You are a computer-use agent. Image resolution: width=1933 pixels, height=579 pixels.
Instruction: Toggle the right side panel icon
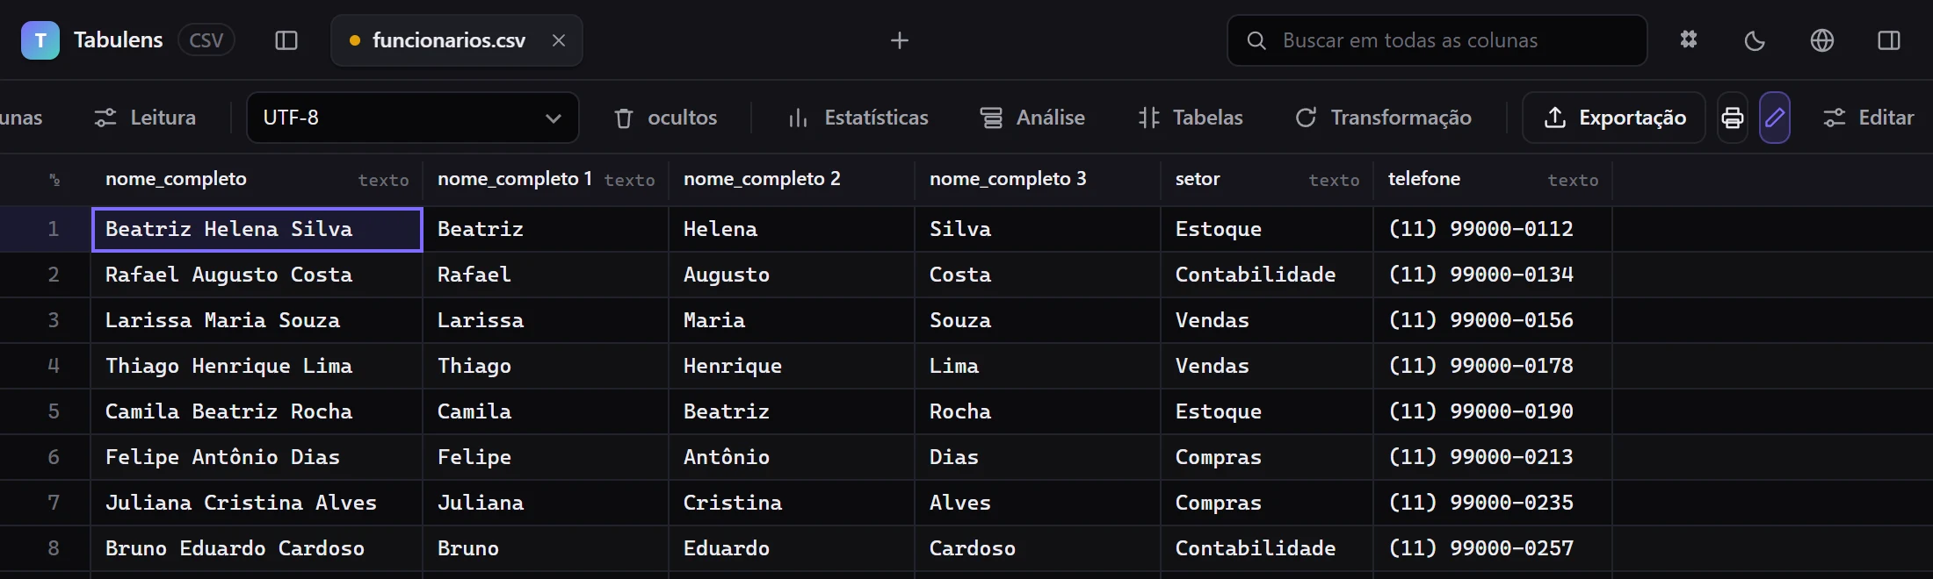[x=1889, y=40]
